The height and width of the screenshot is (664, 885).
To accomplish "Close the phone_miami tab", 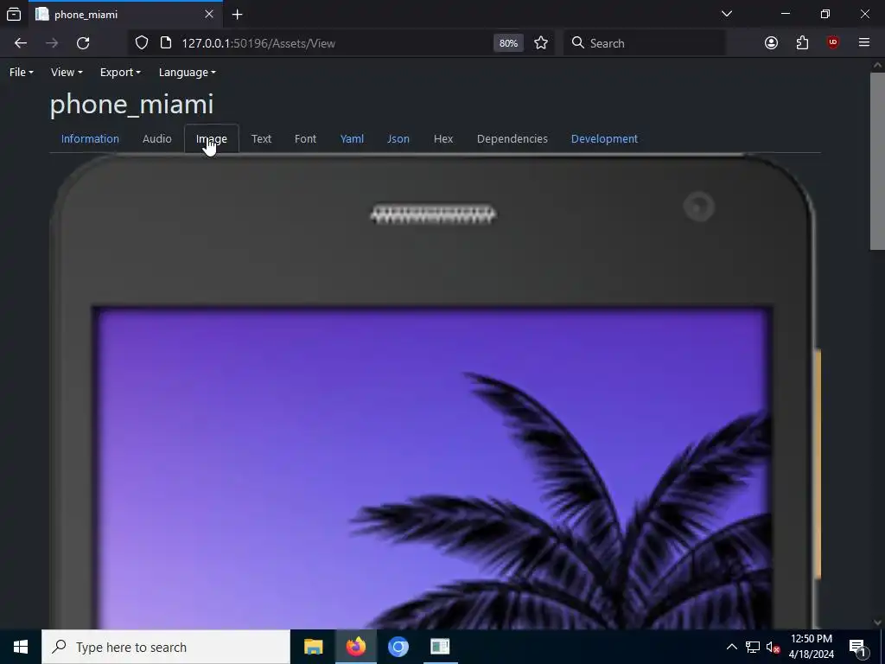I will (x=209, y=14).
